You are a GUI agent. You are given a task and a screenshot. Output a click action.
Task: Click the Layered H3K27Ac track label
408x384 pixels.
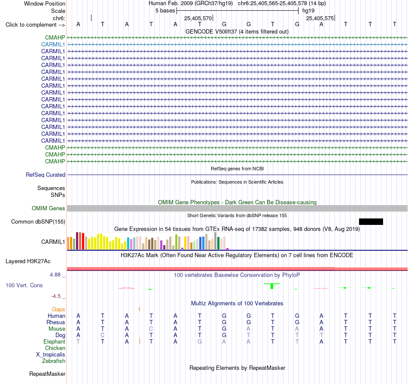(28, 261)
